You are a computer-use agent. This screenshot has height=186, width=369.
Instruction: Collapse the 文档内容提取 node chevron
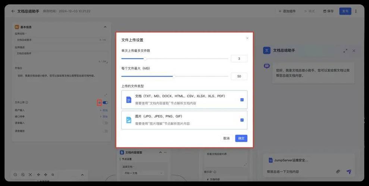tap(160, 152)
